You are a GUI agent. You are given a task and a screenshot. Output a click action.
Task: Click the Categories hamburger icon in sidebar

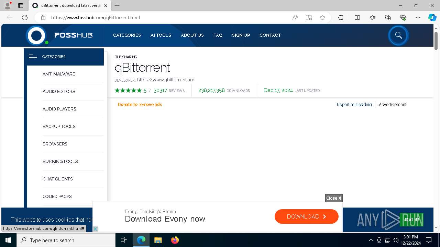click(33, 57)
